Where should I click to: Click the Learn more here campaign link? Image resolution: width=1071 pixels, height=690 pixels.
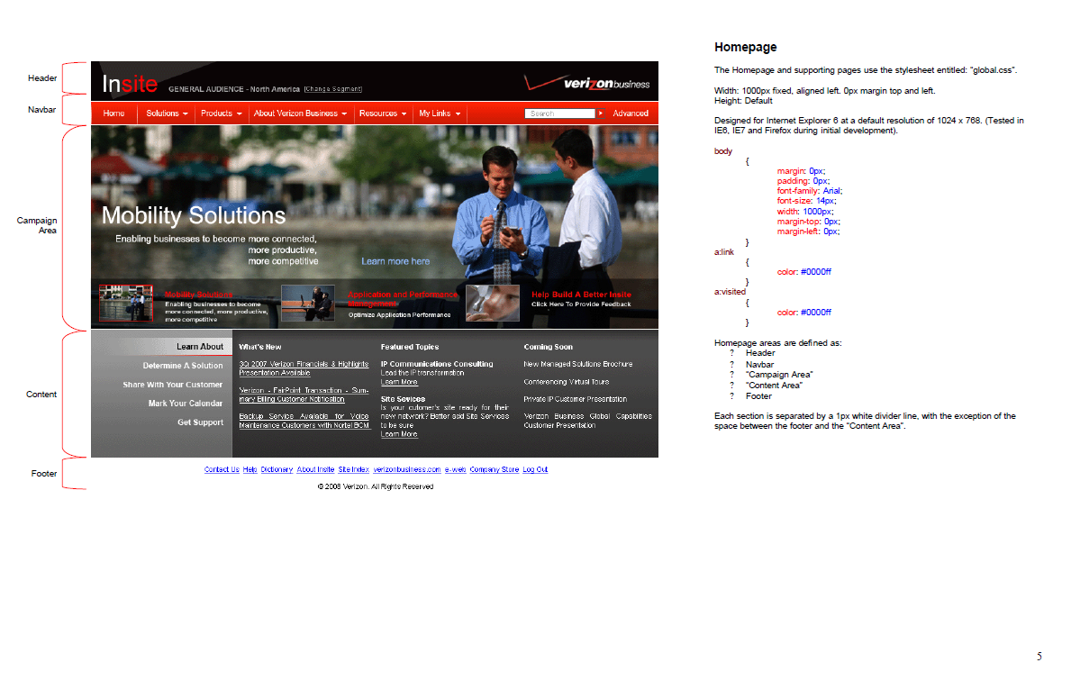pyautogui.click(x=395, y=261)
